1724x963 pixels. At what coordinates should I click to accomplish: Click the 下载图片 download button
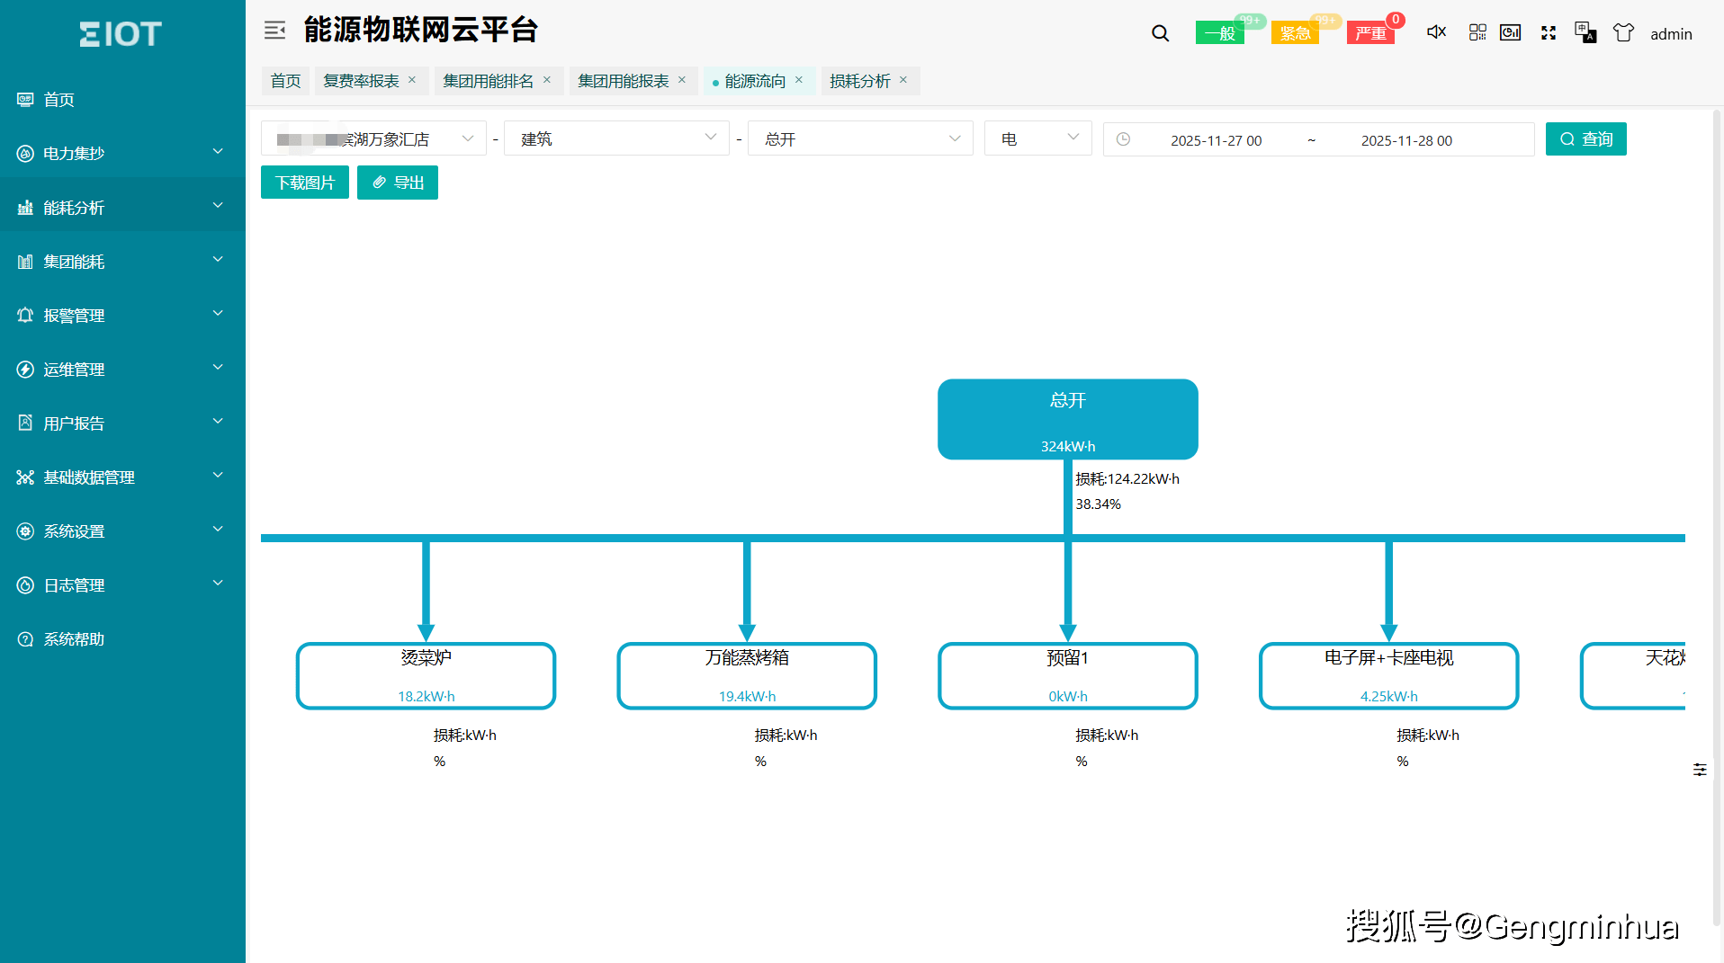click(304, 183)
